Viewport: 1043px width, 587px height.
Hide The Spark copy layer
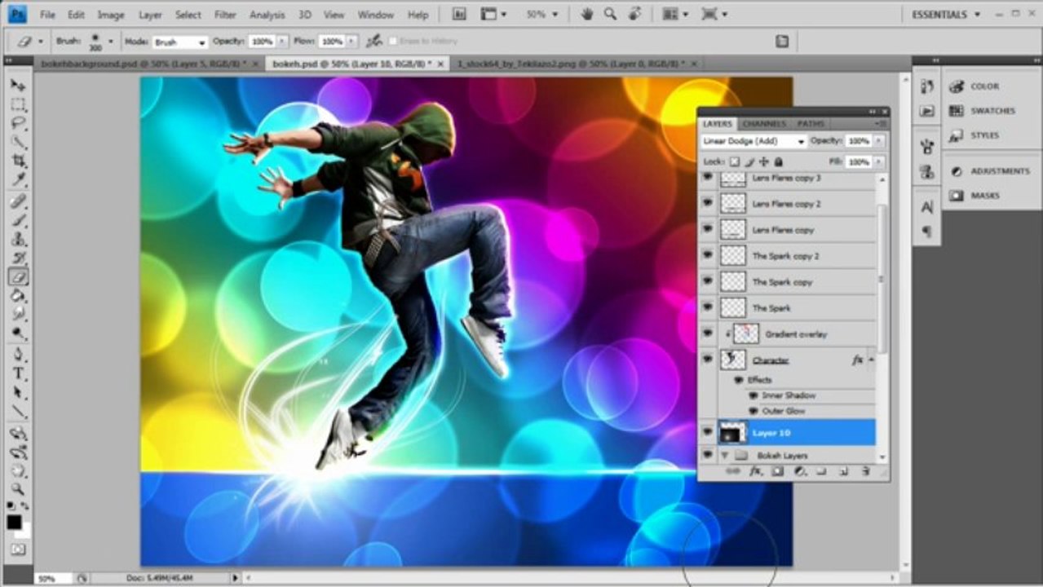click(x=707, y=281)
